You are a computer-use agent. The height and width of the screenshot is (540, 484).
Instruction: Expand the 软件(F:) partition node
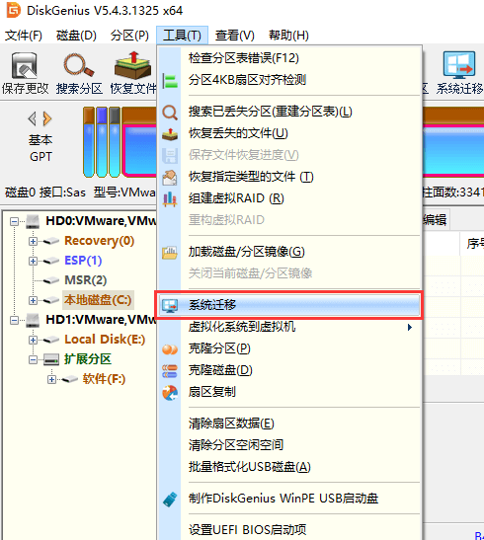[51, 379]
